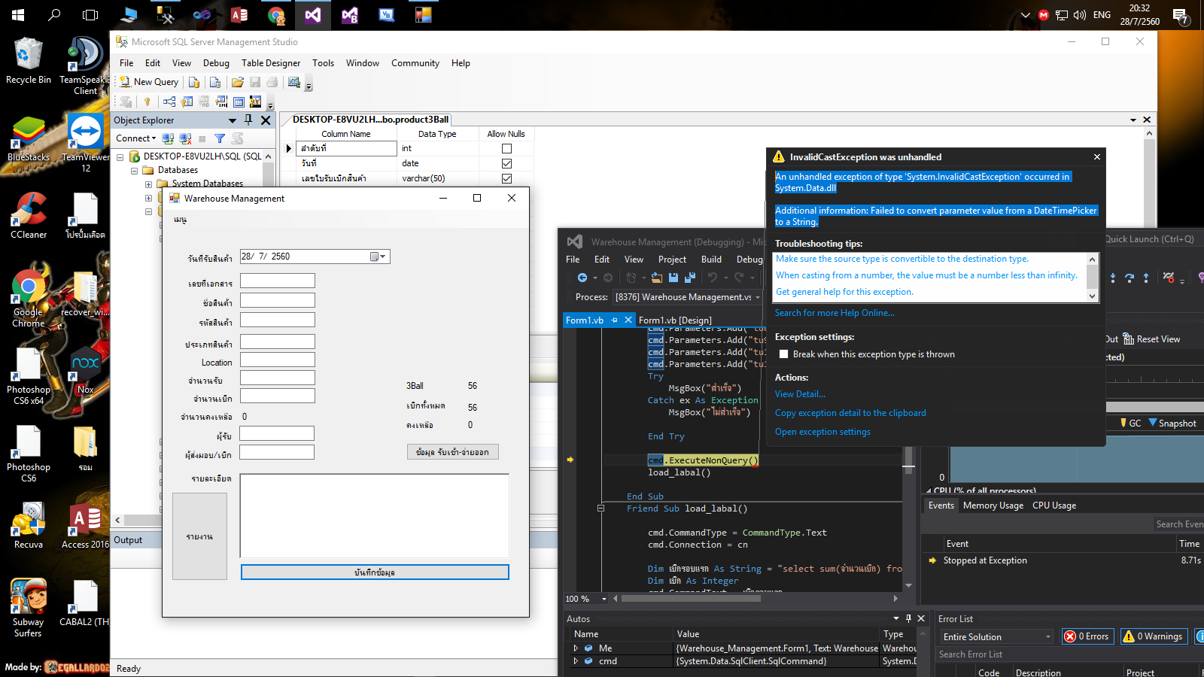Uncheck Allow Nulls for the date column
This screenshot has width=1204, height=677.
506,163
